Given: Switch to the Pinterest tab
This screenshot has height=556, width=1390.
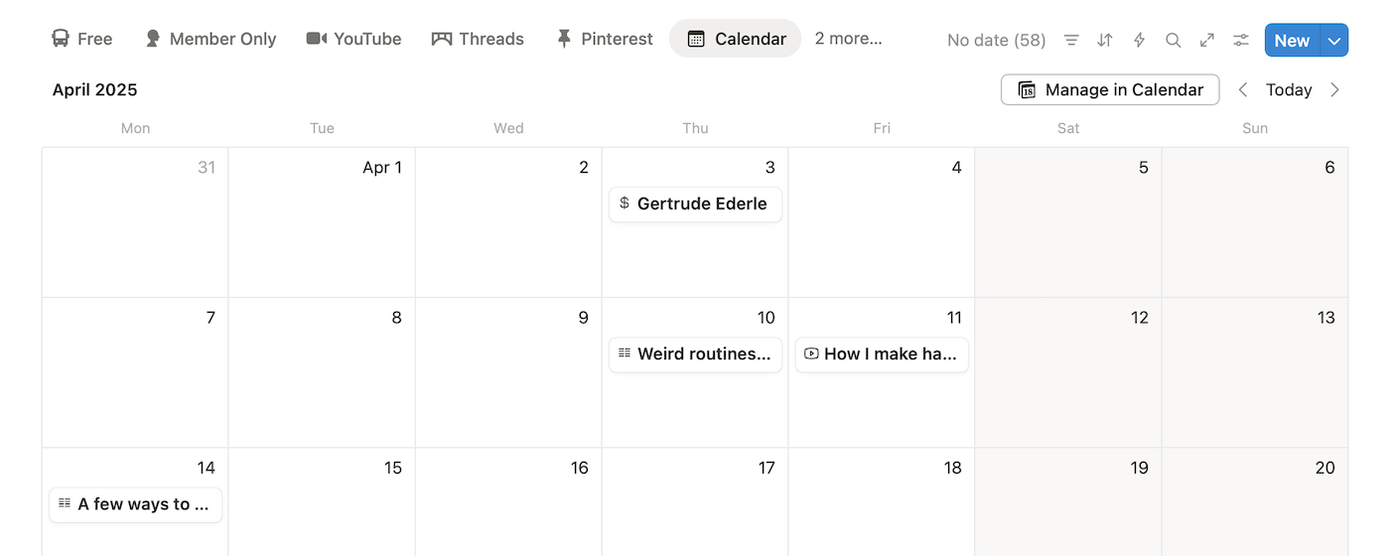Looking at the screenshot, I should point(604,39).
